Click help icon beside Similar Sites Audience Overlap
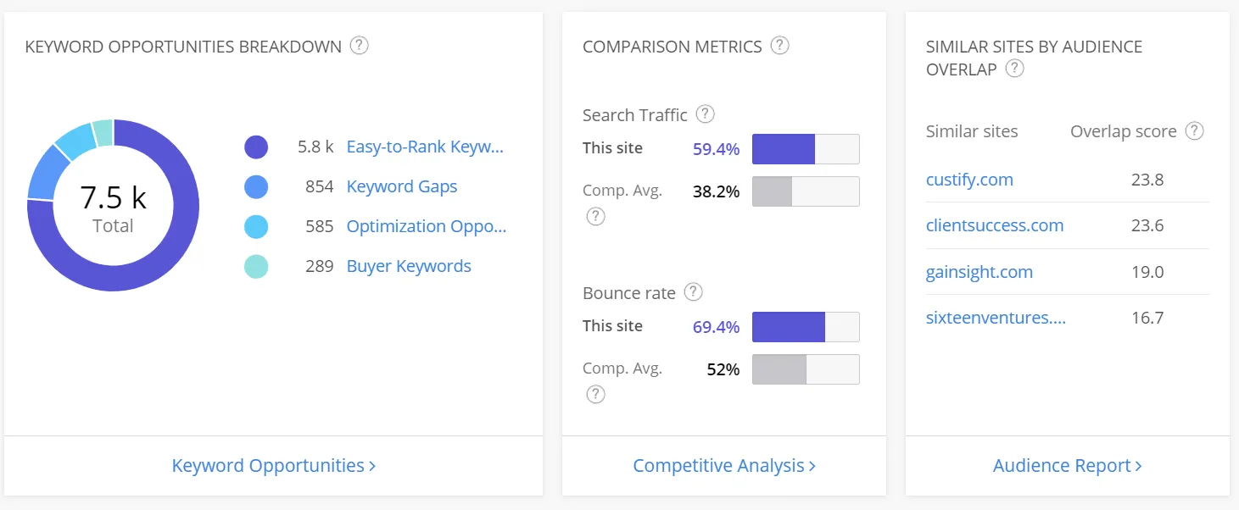Image resolution: width=1239 pixels, height=510 pixels. [x=1015, y=69]
